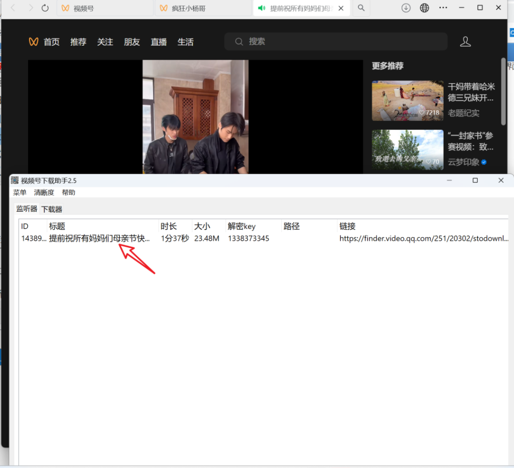Image resolution: width=514 pixels, height=468 pixels.
Task: Open the 菜单 menu of 视频号下载助手
Action: (x=19, y=192)
